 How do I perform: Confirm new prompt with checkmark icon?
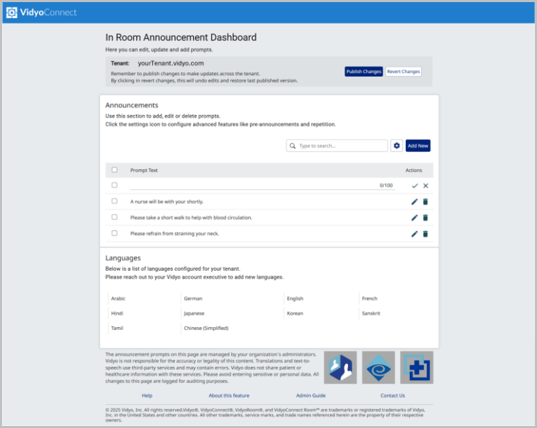coord(415,186)
